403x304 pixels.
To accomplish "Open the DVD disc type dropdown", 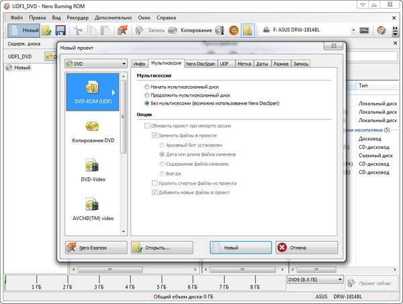I will pos(95,64).
